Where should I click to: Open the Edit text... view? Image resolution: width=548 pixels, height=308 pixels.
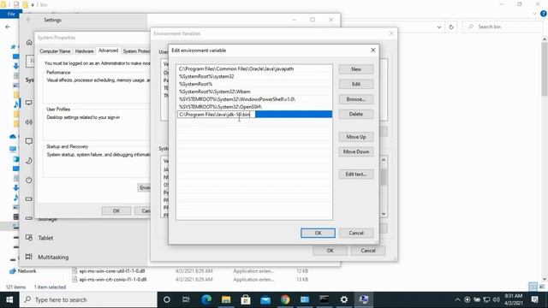tap(356, 174)
